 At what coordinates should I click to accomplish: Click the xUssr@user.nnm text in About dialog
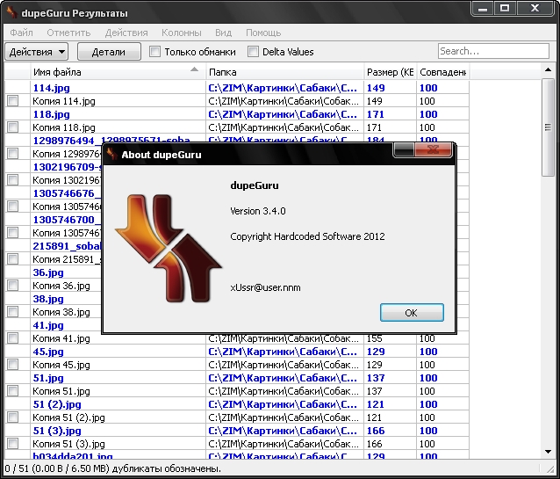pyautogui.click(x=265, y=287)
